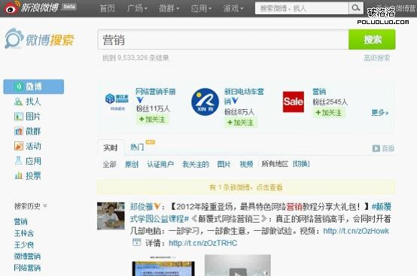Filter results by 原创

pyautogui.click(x=132, y=164)
